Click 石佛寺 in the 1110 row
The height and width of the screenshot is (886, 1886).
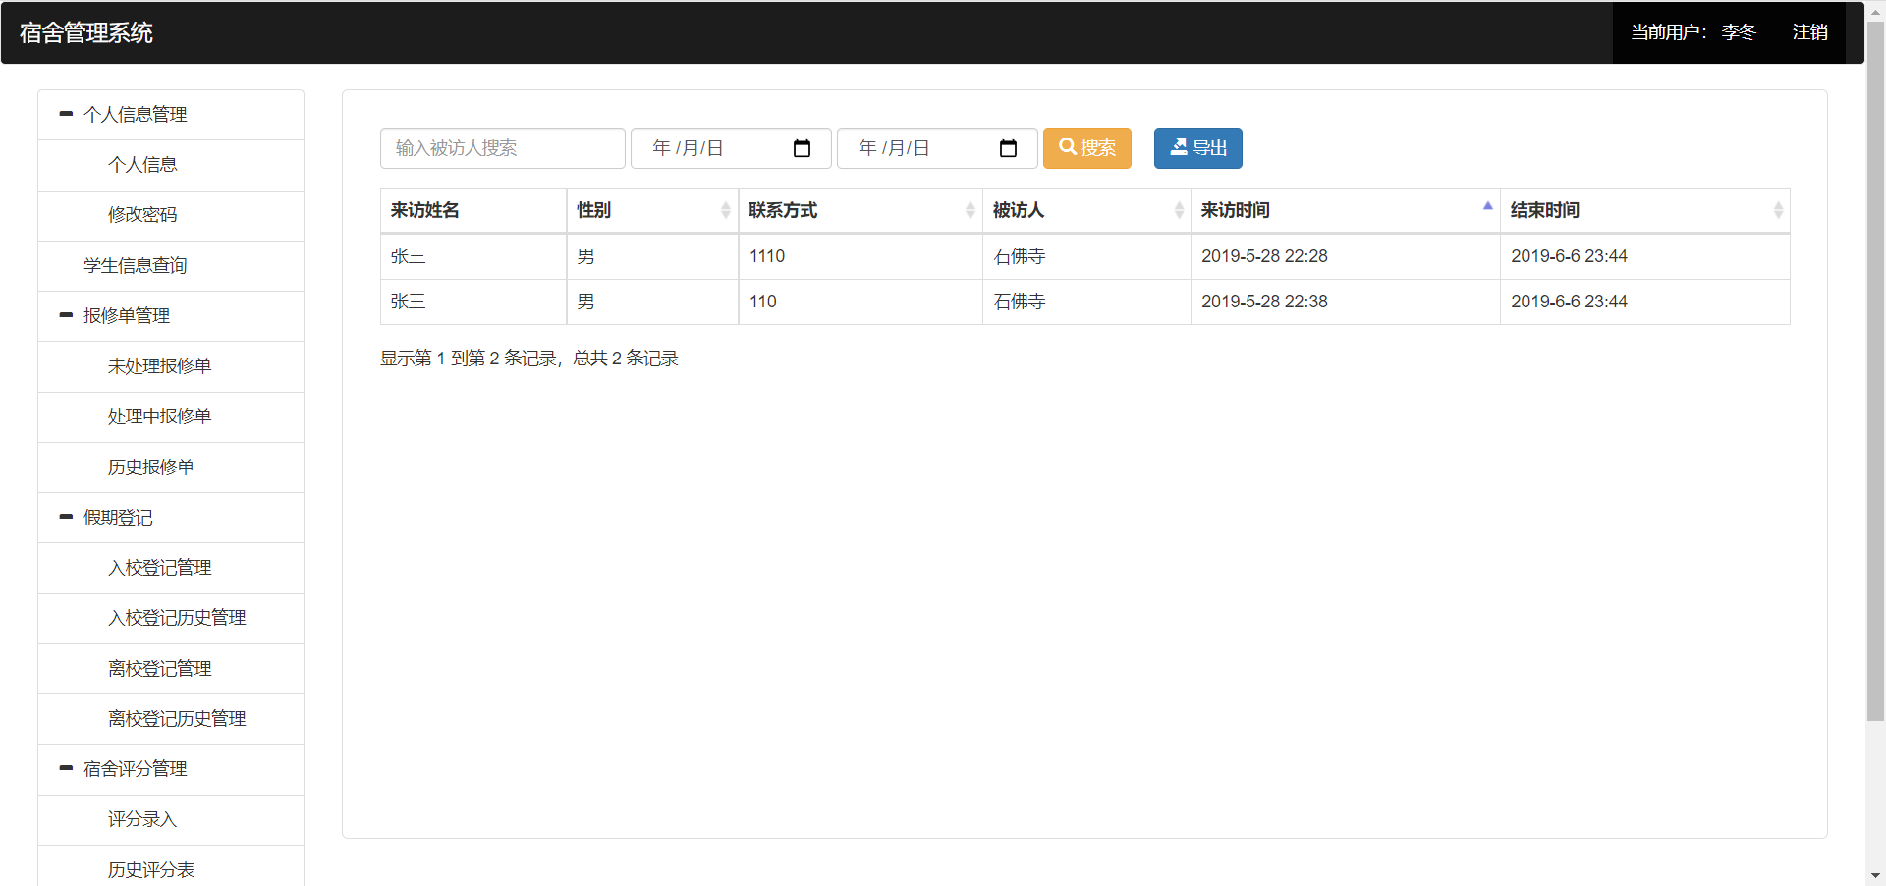[x=1020, y=256]
